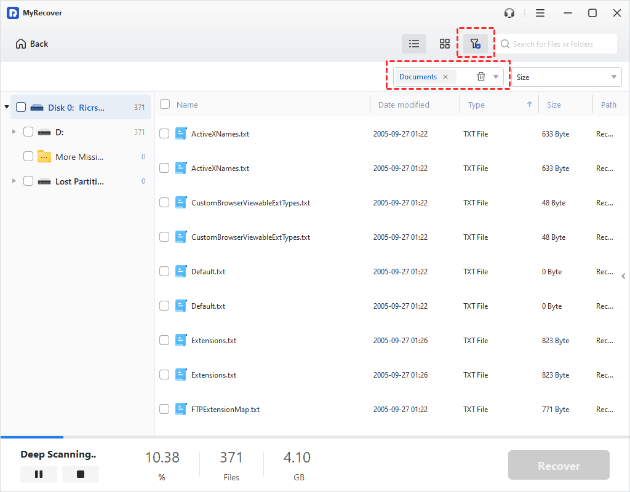Stop the deep scan
The height and width of the screenshot is (492, 630).
tap(80, 474)
